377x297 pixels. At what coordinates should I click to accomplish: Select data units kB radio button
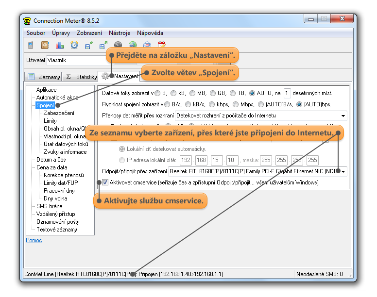(173, 93)
